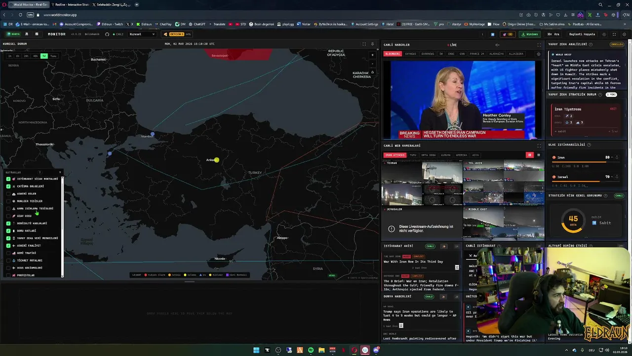The height and width of the screenshot is (356, 632).
Task: Zoom out on the map
Action: pyautogui.click(x=372, y=63)
